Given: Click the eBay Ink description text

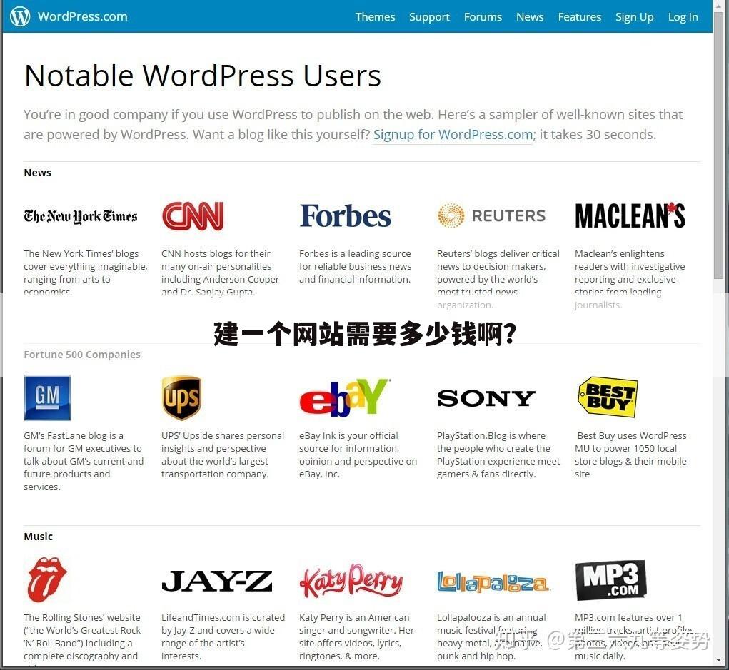Looking at the screenshot, I should (x=358, y=455).
